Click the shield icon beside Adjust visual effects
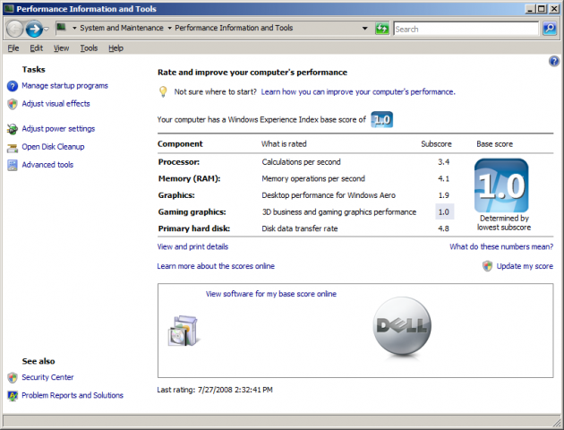Viewport: 564px width, 430px height. coord(13,104)
